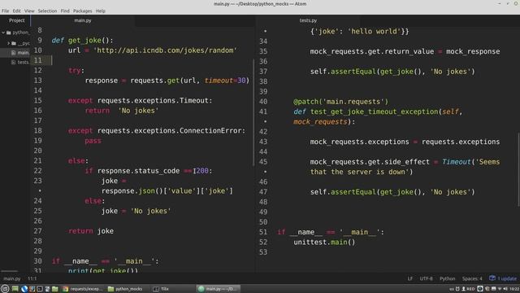The width and height of the screenshot is (520, 293).
Task: Switch to the python_mocks folder taskbar window
Action: point(126,289)
